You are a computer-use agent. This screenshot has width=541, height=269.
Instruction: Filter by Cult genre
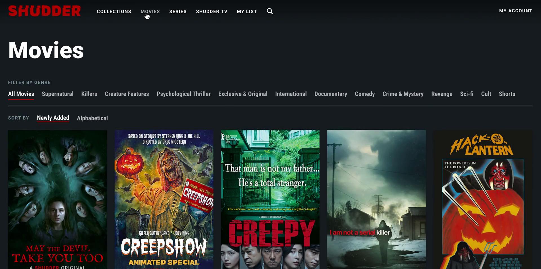[486, 94]
